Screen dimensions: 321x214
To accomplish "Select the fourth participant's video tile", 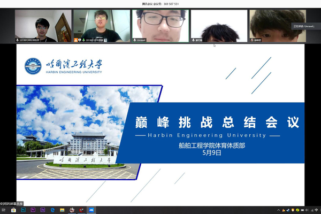I will 219,25.
